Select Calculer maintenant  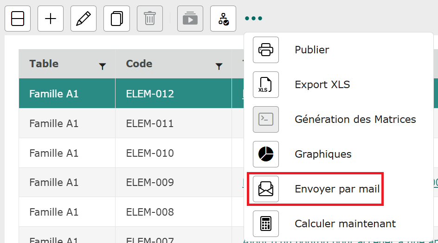pyautogui.click(x=345, y=224)
